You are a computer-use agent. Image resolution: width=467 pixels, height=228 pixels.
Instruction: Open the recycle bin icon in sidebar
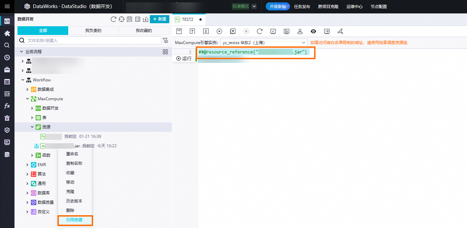tap(7, 118)
